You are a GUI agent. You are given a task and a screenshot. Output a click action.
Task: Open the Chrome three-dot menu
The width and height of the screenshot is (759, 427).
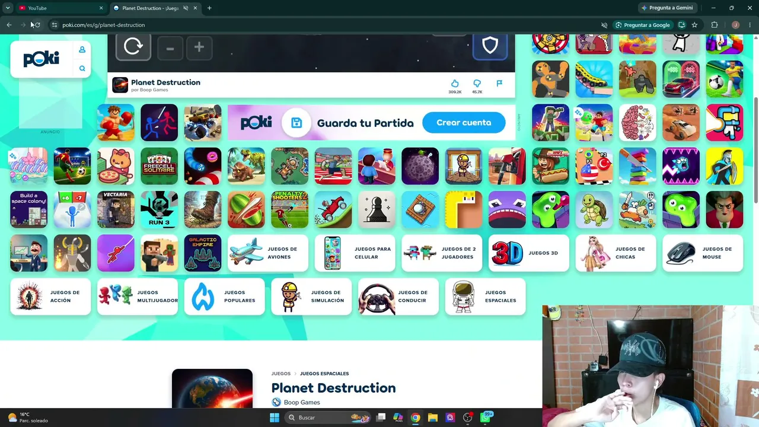tap(750, 25)
